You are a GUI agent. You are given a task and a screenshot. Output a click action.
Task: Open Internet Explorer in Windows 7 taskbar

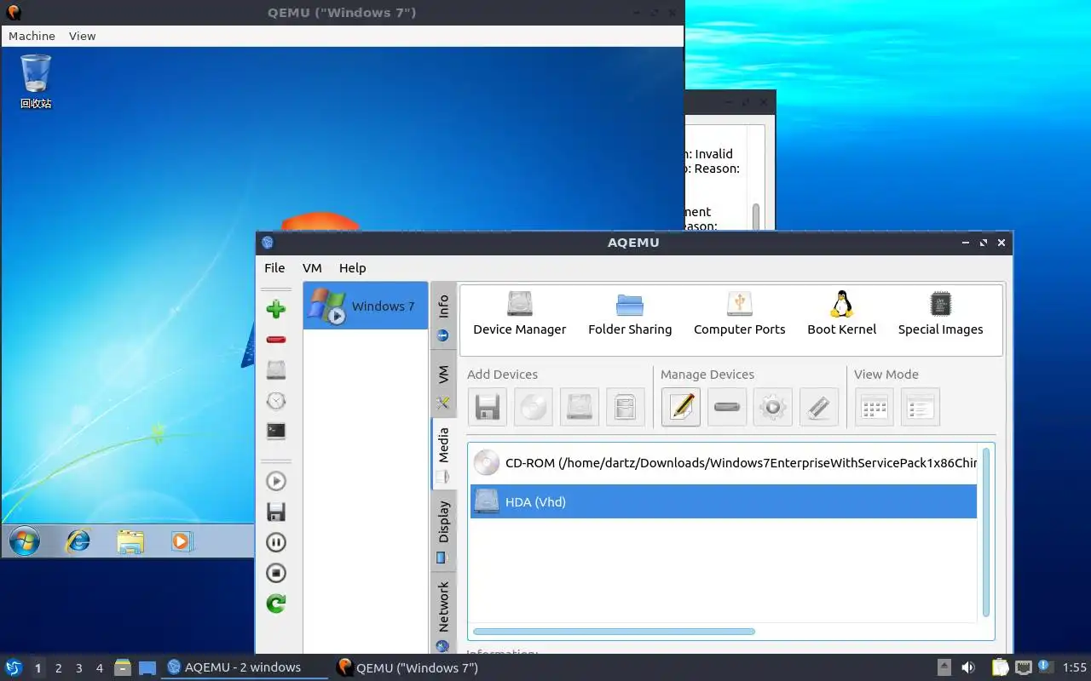[78, 541]
